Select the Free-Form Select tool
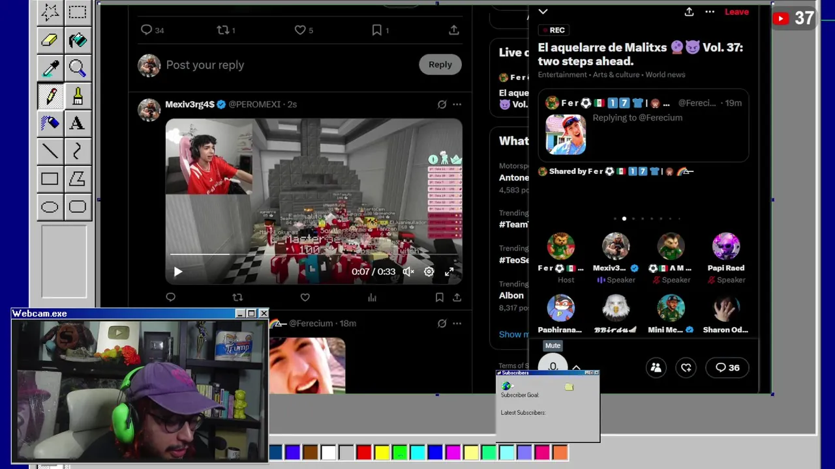This screenshot has width=835, height=469. point(50,12)
